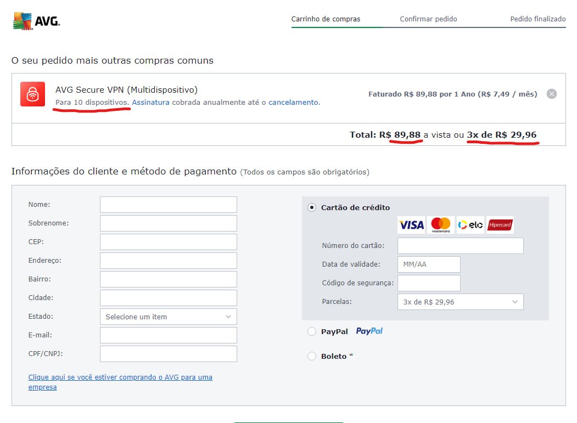Click the PayPal logo
577x423 pixels.
click(x=369, y=331)
